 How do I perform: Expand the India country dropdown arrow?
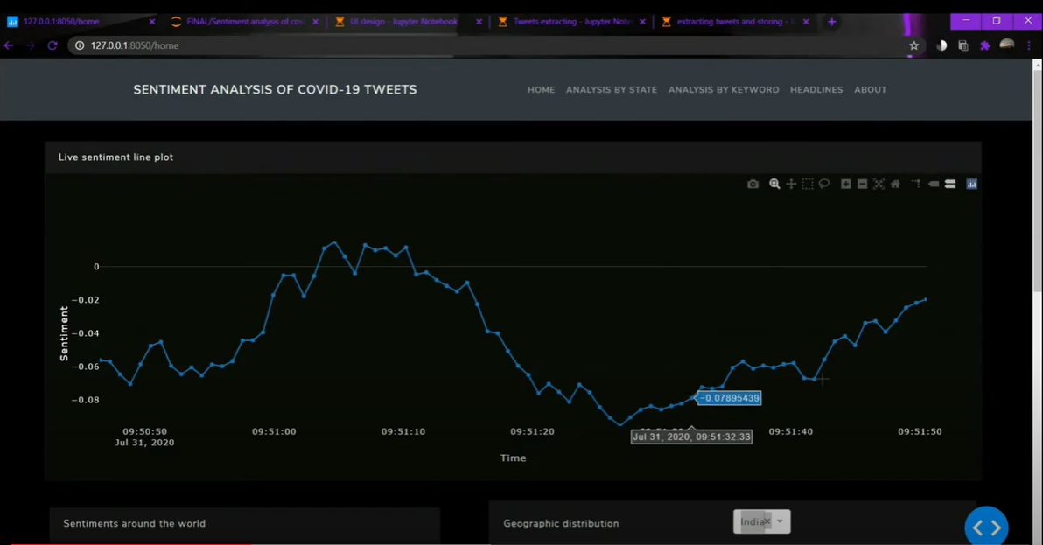coord(780,521)
